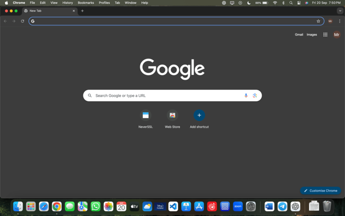This screenshot has height=216, width=345.
Task: Bookmark this tab with the star icon
Action: point(318,21)
